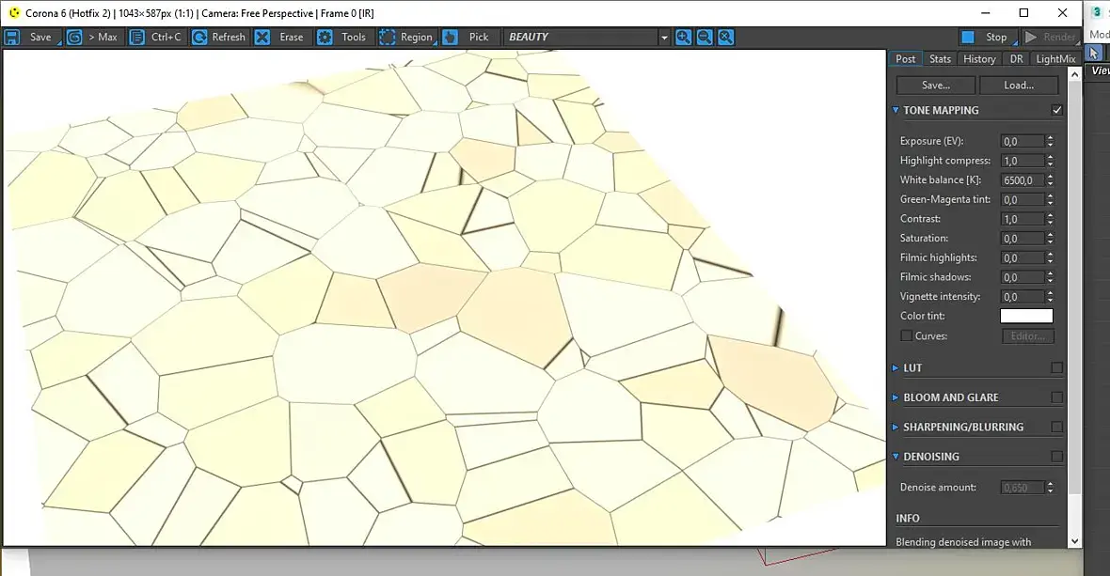Enable the Sharpening/Blurring checkbox
1110x576 pixels.
[x=1057, y=428]
